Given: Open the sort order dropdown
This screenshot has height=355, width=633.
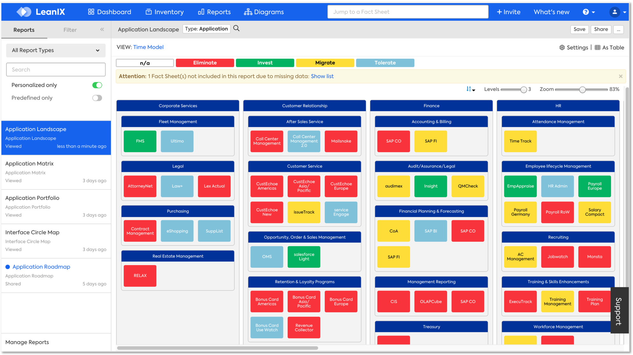Looking at the screenshot, I should point(471,90).
